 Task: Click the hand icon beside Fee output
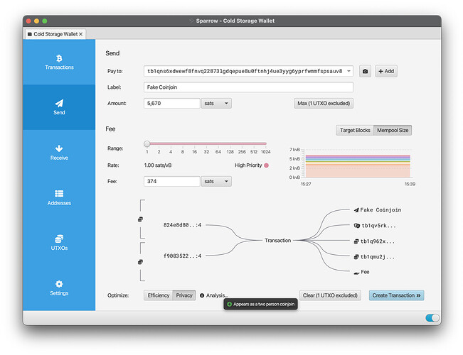point(356,273)
